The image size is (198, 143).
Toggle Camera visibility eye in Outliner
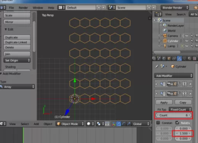[187, 36]
